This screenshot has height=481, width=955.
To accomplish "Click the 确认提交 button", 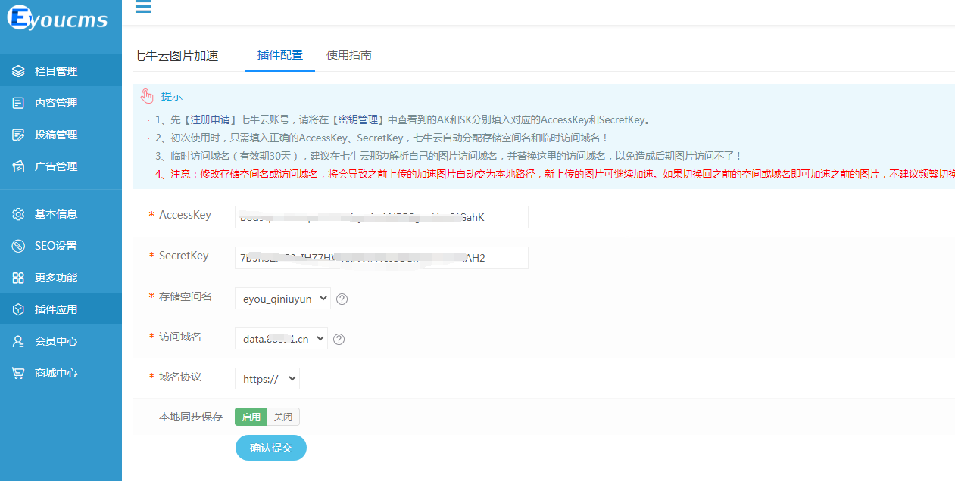I will tap(271, 448).
